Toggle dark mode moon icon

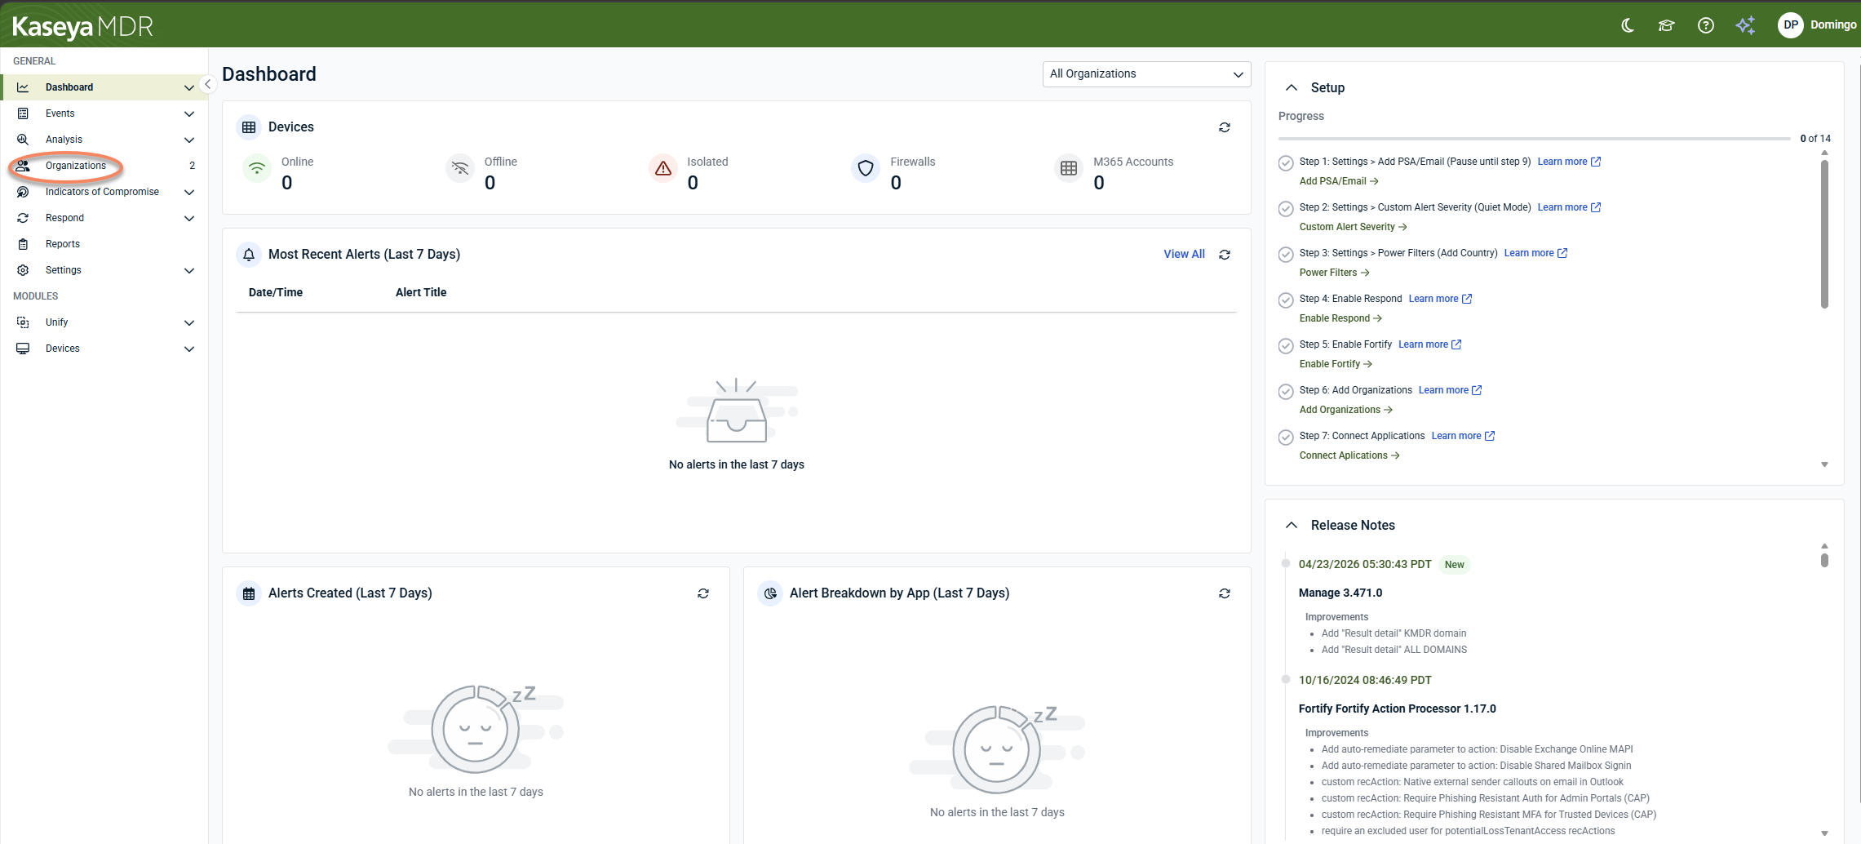click(1628, 25)
